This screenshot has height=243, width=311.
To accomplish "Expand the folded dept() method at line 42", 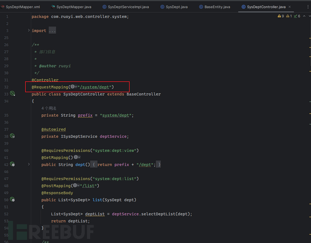I will (29, 164).
